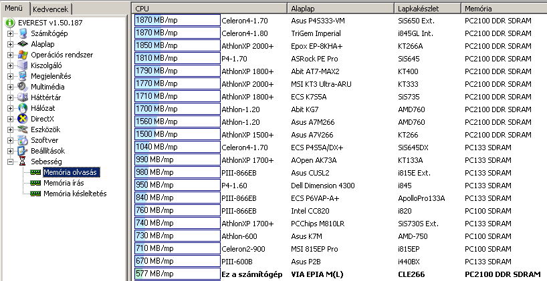Expand the DirectX tree node
This screenshot has width=547, height=281.
point(10,119)
